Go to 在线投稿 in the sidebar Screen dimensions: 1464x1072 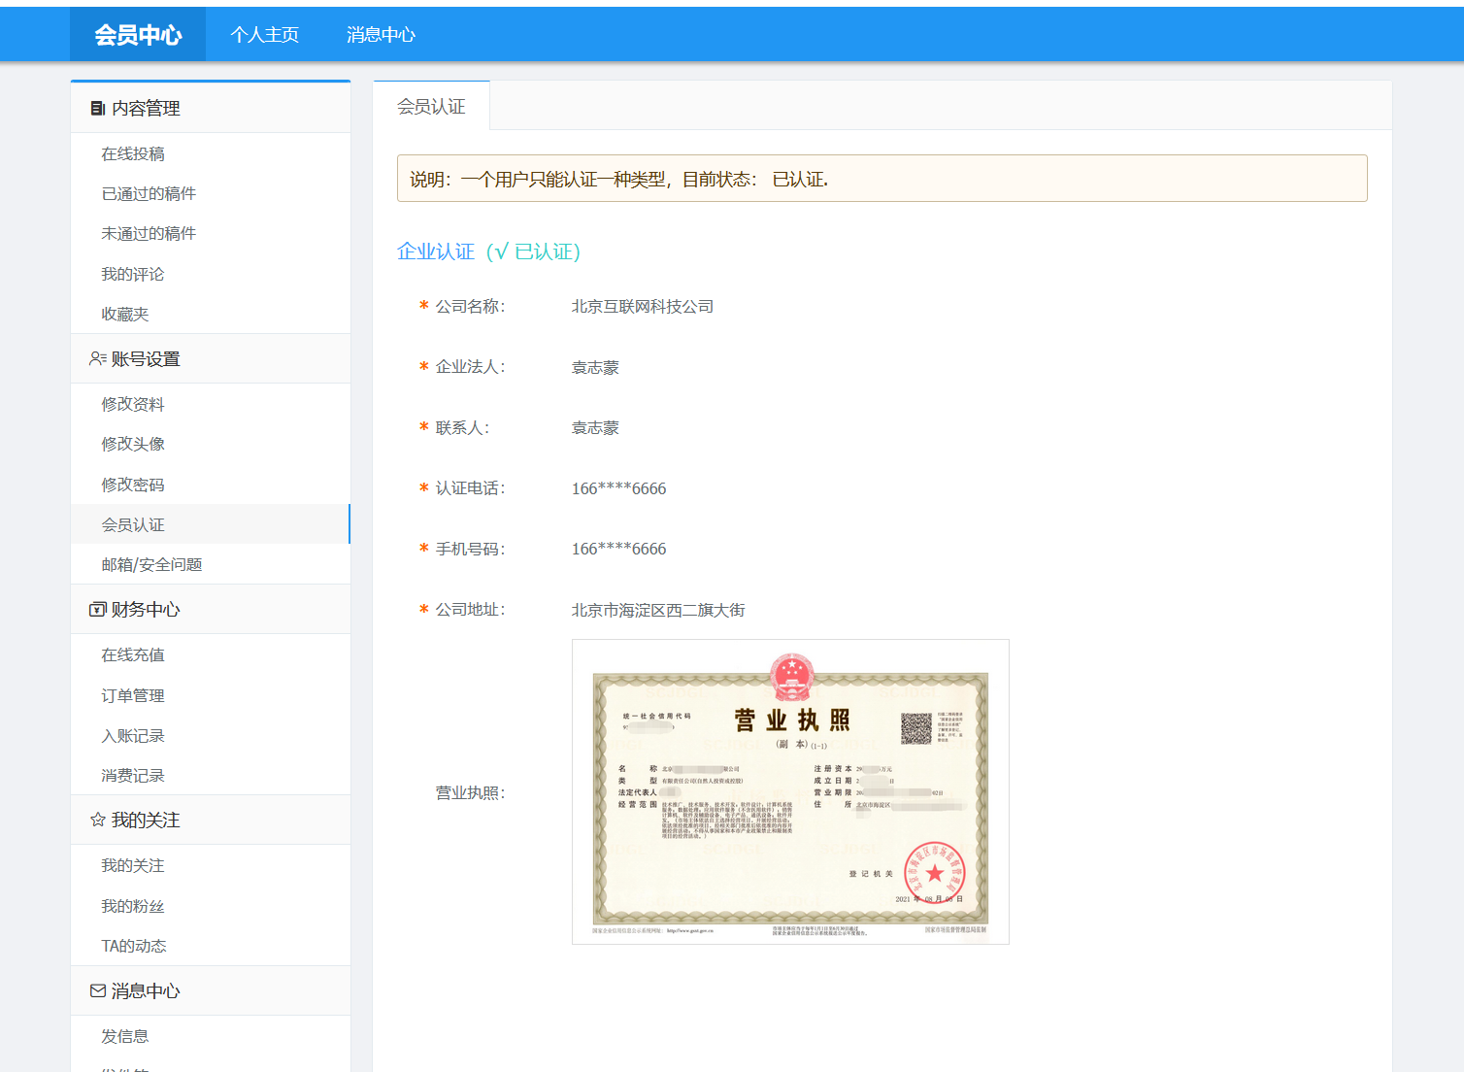(133, 154)
